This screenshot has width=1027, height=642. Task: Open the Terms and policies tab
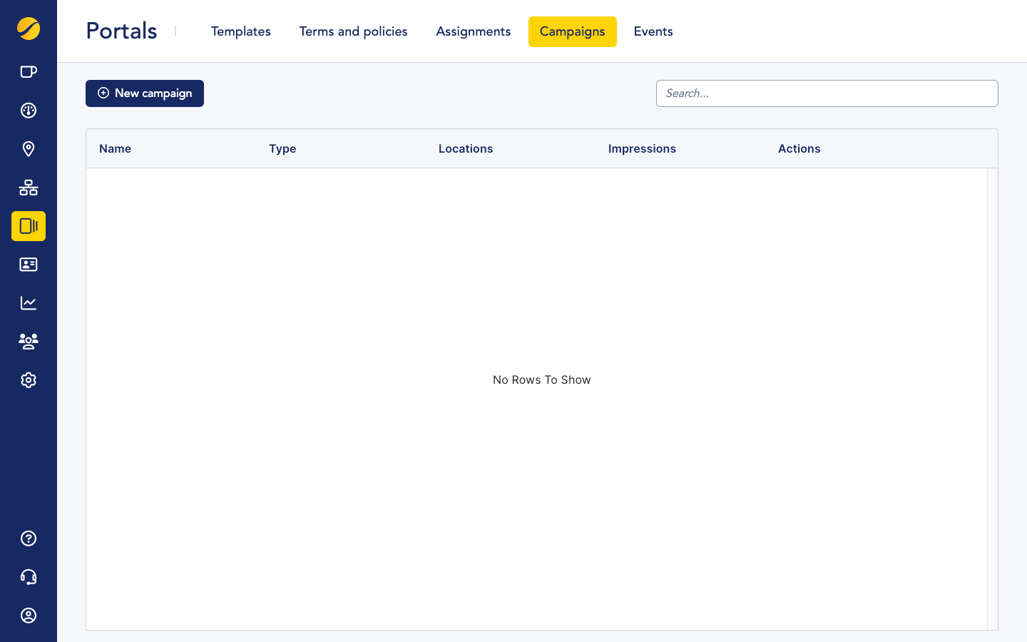tap(353, 31)
